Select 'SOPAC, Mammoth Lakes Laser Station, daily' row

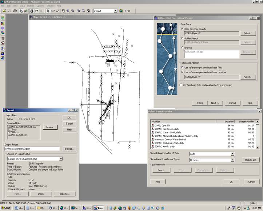point(203,136)
